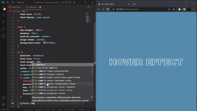Open Run and Debug view
197x111 pixels.
coord(3,29)
